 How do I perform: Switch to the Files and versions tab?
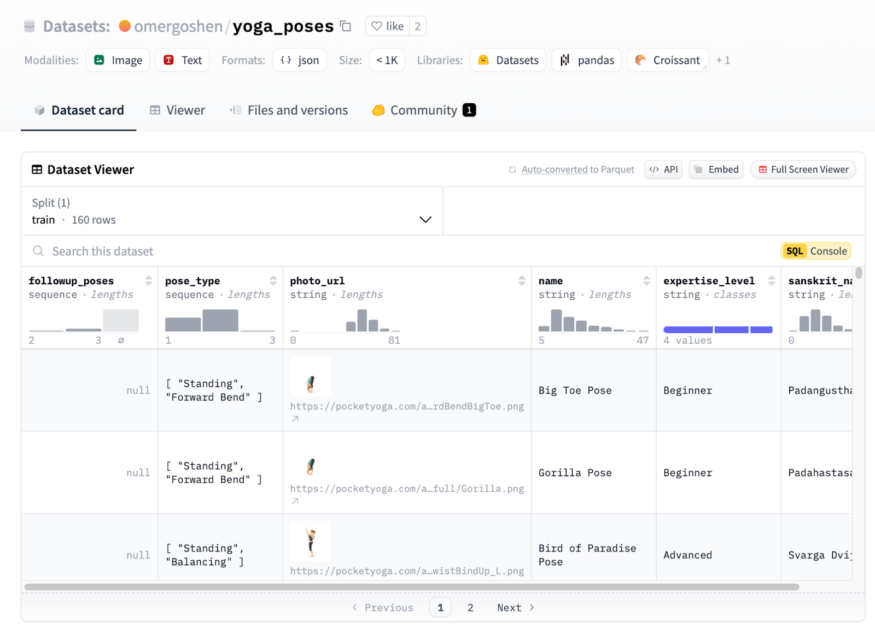(288, 110)
